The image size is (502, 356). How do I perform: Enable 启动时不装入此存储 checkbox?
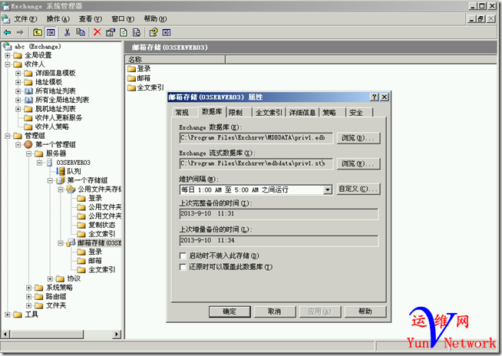[183, 255]
